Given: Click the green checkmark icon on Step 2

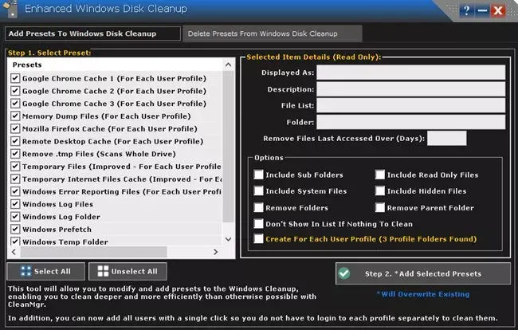Looking at the screenshot, I should pos(344,273).
